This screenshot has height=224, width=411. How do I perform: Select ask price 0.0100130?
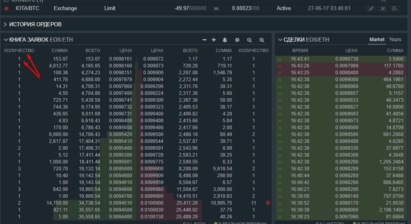pos(152,217)
